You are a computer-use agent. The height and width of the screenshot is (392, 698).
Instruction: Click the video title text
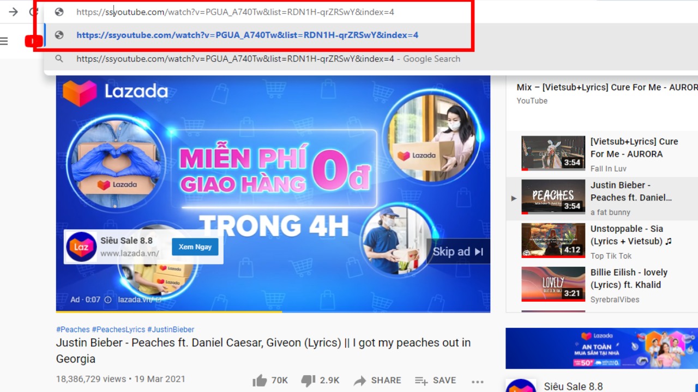tap(263, 351)
